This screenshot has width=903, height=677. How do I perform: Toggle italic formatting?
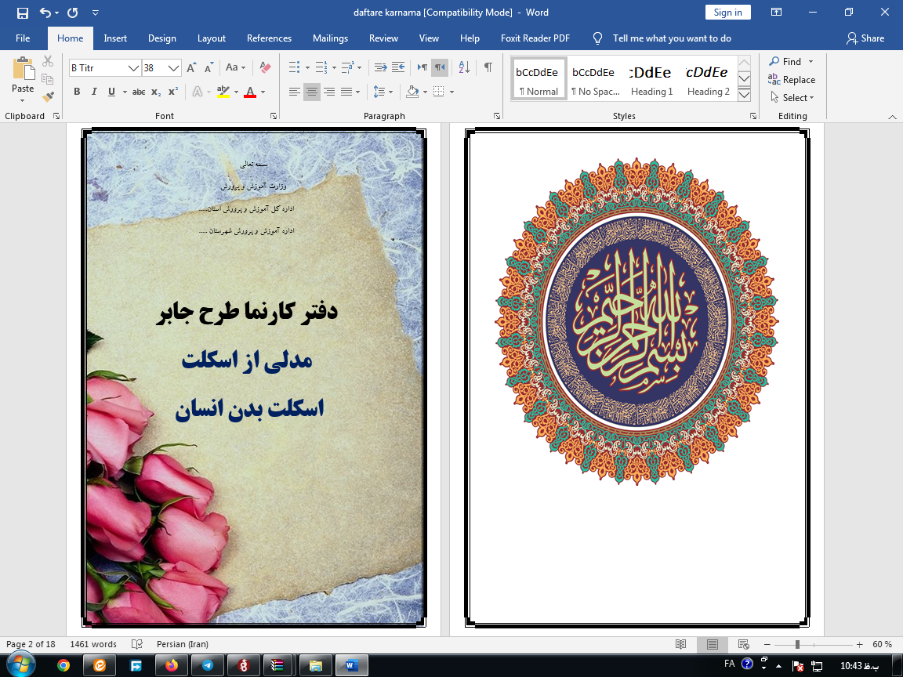coord(94,92)
